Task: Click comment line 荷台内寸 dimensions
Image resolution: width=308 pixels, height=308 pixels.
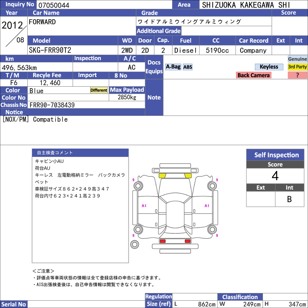Action: coord(67,196)
